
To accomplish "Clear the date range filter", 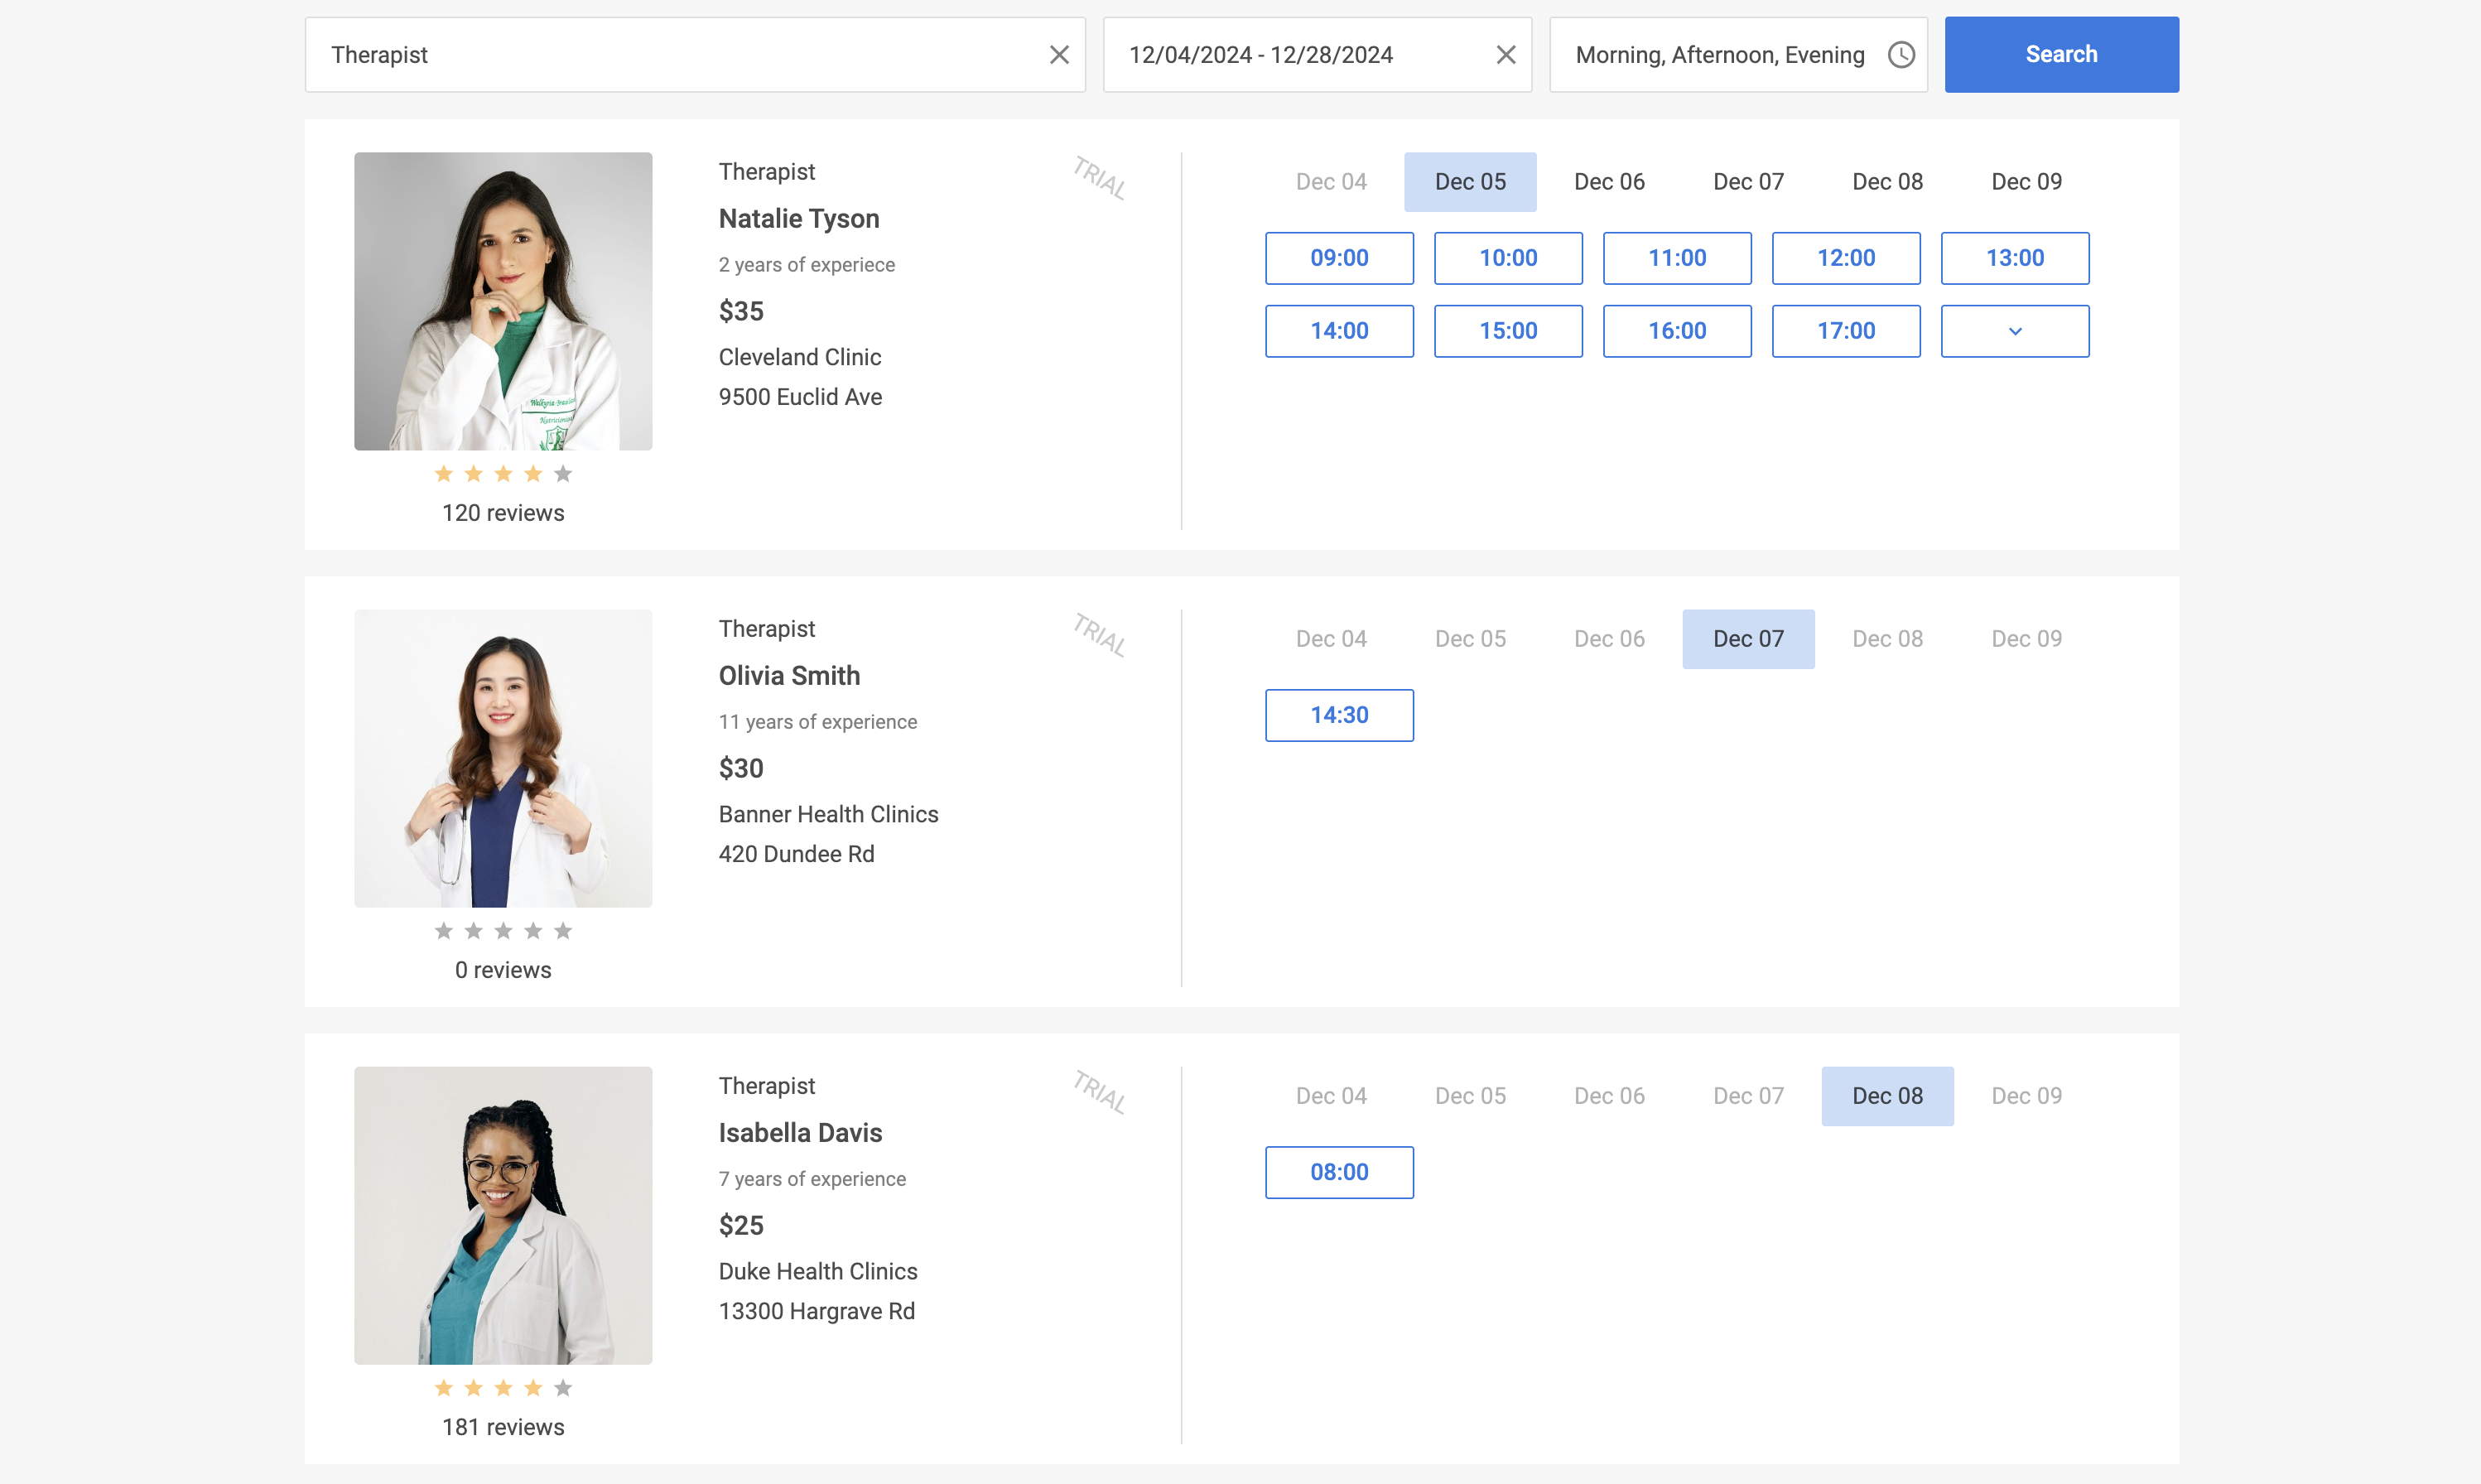I will point(1506,53).
